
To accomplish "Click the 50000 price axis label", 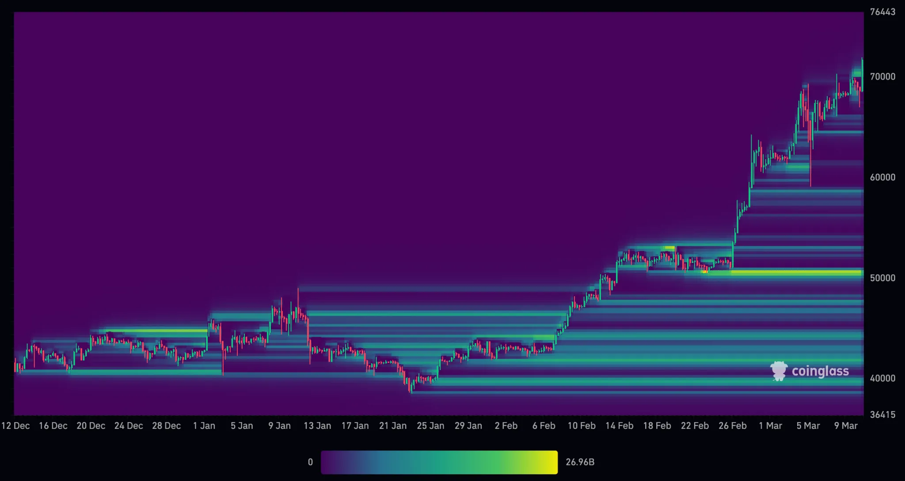I will click(882, 278).
